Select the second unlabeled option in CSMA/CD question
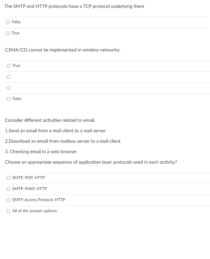The image size is (210, 259). tap(8, 77)
